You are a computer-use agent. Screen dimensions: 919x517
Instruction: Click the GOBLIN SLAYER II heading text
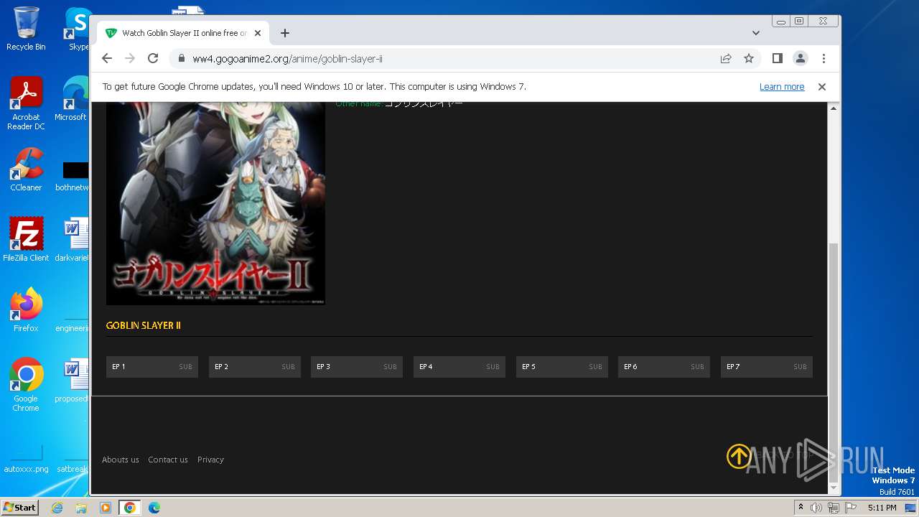tap(144, 325)
